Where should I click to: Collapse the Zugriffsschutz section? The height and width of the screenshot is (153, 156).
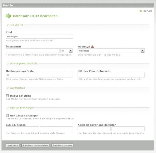pos(17,88)
